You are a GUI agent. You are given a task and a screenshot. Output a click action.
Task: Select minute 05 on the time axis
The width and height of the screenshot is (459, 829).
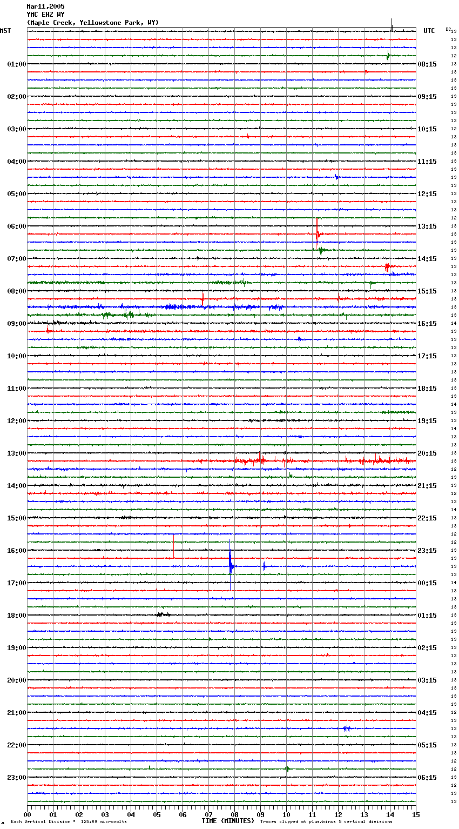click(157, 814)
